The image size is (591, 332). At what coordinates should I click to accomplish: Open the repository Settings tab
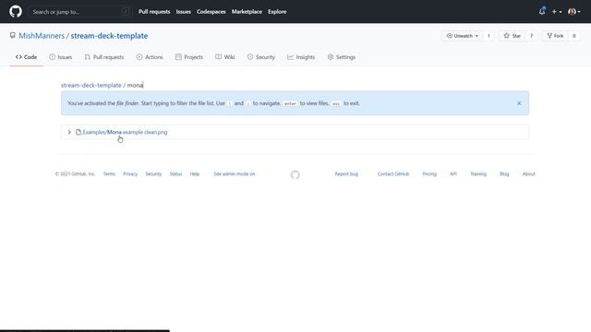click(342, 57)
